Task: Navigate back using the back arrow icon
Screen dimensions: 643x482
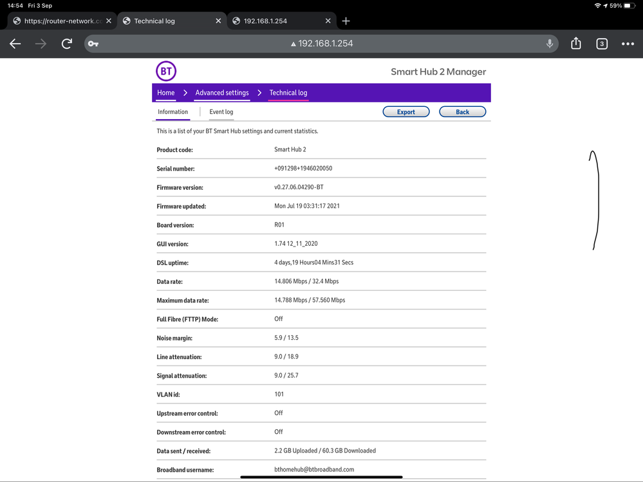Action: [15, 44]
